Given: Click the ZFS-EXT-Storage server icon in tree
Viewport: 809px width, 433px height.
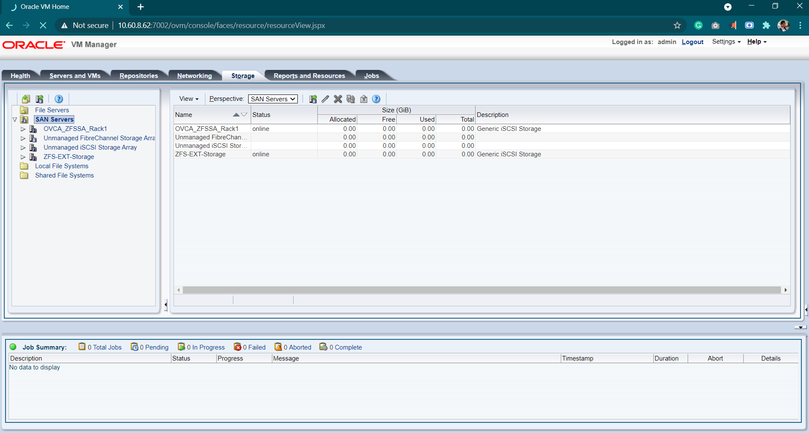Looking at the screenshot, I should pos(33,157).
